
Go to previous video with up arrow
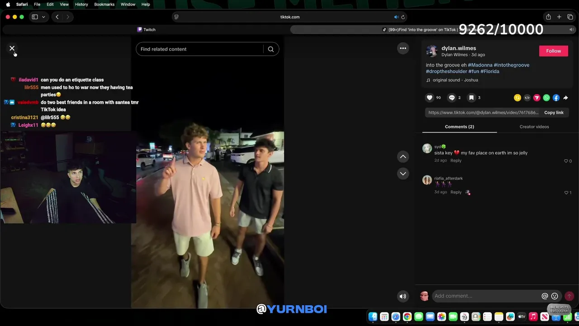coord(403,157)
